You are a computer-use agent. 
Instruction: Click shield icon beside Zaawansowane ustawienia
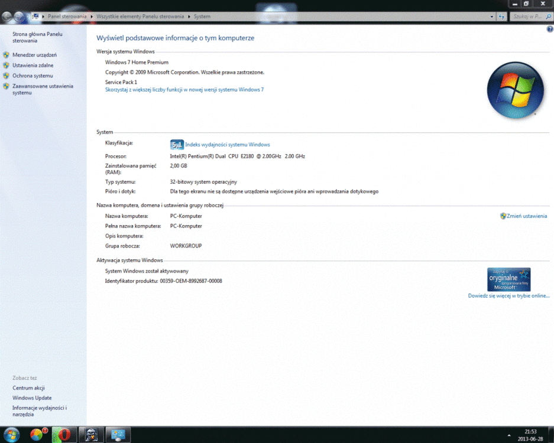[6, 86]
